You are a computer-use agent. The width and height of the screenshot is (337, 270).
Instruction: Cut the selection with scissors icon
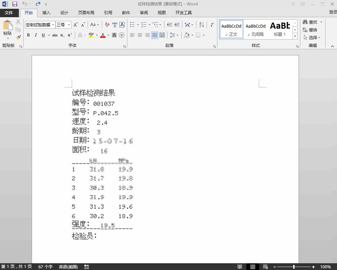(x=18, y=22)
